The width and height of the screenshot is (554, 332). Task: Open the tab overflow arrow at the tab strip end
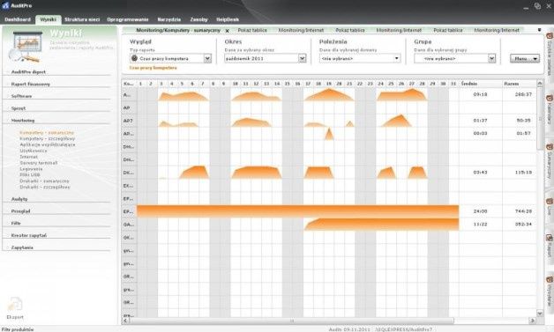pyautogui.click(x=539, y=30)
